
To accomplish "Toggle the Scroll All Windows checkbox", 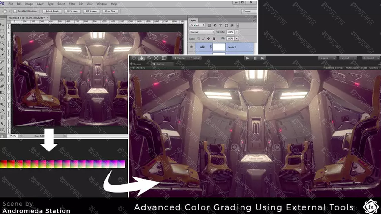I will click(x=15, y=11).
